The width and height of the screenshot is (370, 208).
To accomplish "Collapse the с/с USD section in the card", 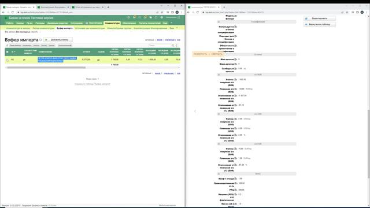I will pos(219,114).
